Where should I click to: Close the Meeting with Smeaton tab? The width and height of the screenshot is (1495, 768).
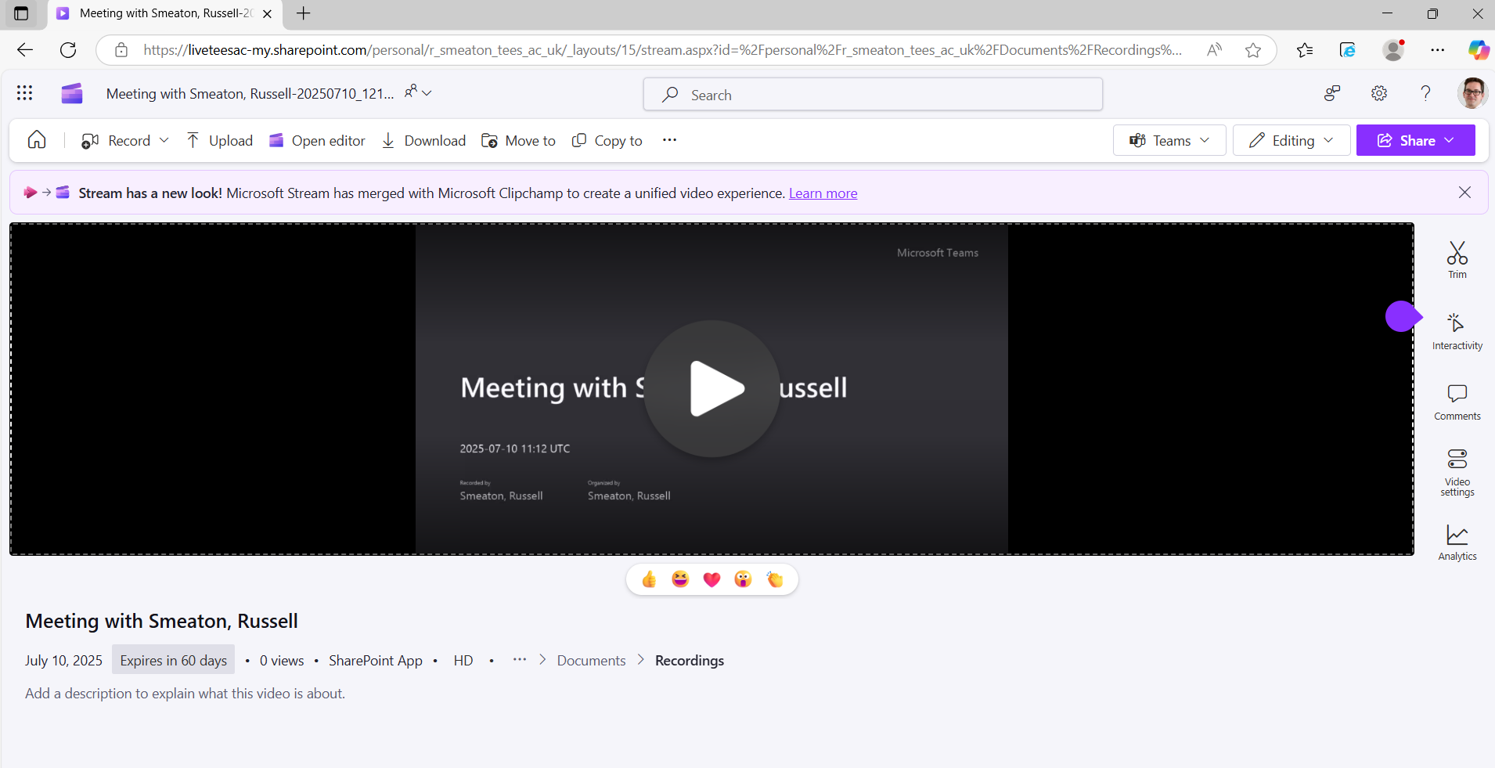(267, 13)
